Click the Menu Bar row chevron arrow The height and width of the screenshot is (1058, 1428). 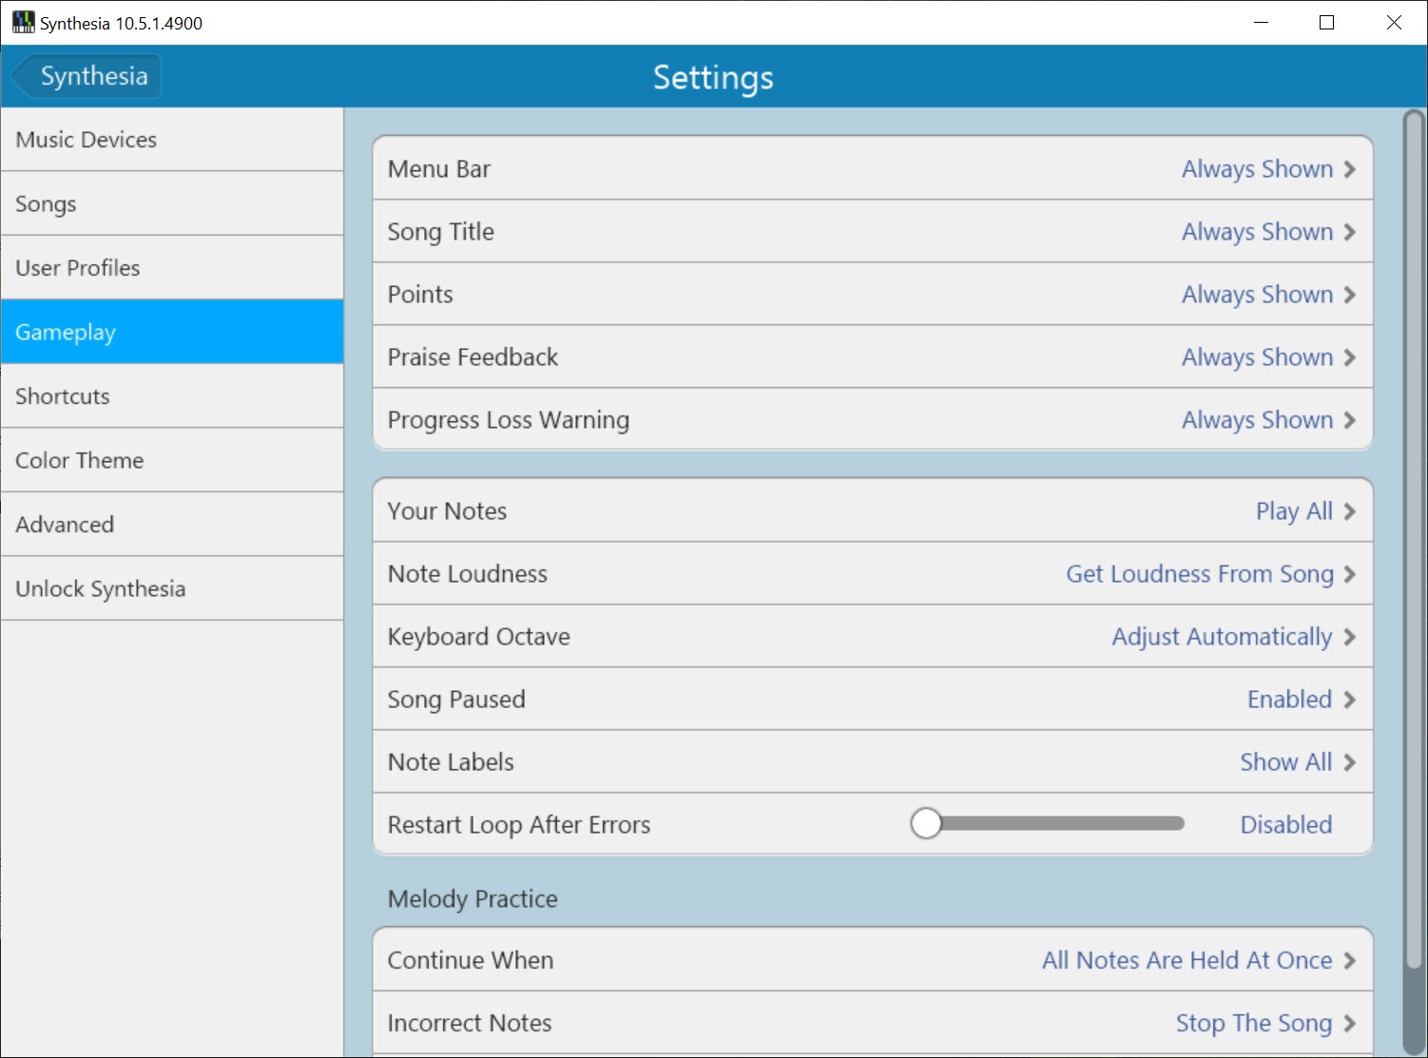(x=1349, y=169)
